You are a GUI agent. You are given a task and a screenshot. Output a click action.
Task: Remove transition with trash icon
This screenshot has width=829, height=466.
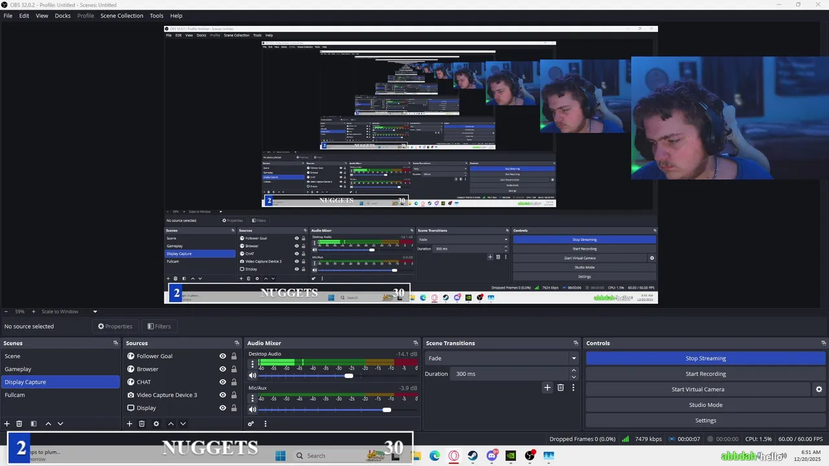(561, 387)
